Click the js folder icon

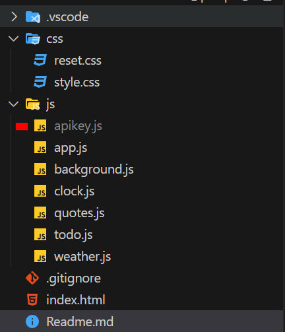tap(33, 104)
